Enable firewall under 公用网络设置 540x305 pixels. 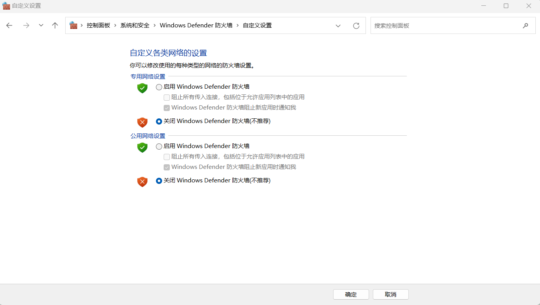(x=159, y=147)
